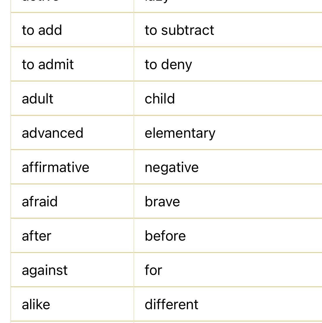Tap the antonym "for"

coord(153,270)
